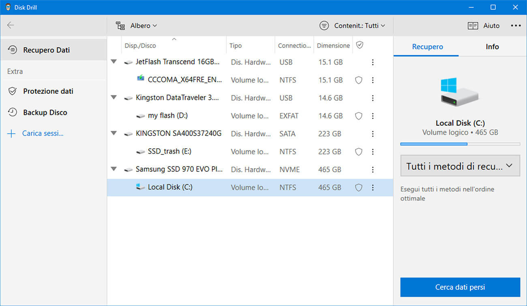Collapse the Samsung SSD 970 EVO disk
Screen dimensions: 527x306
pyautogui.click(x=114, y=169)
